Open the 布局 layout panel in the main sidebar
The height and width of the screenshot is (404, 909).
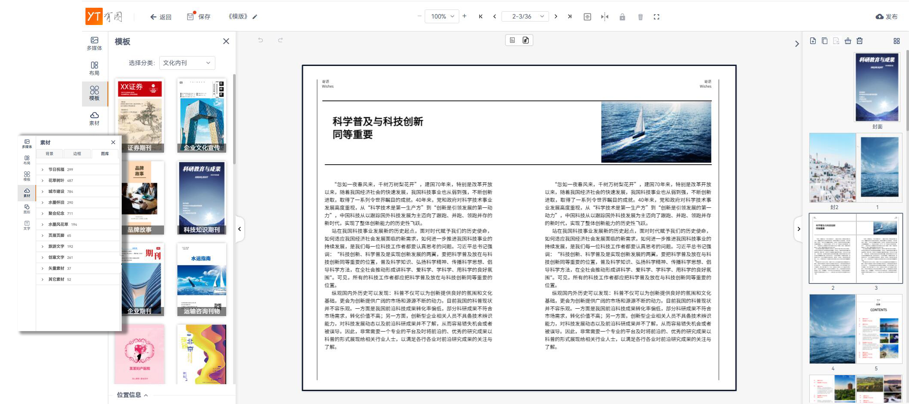point(94,68)
